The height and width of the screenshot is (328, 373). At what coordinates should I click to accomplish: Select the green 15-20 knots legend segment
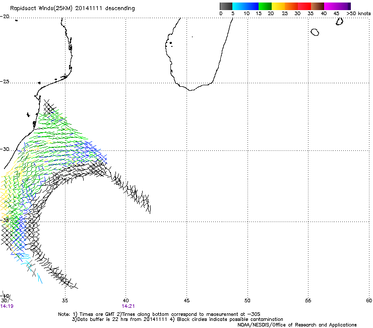coord(265,6)
